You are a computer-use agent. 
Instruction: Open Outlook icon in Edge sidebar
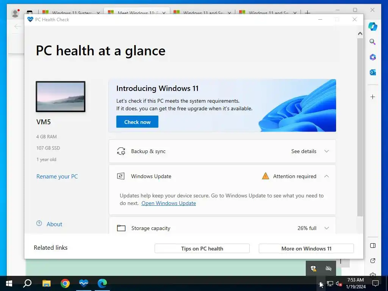click(373, 72)
